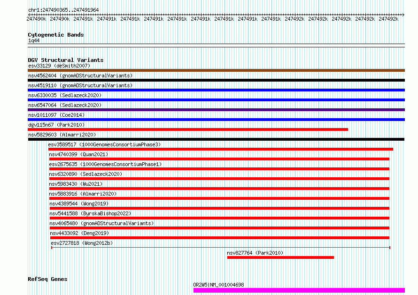
Task: Select the nsv5829603 (Almarri2020) label
Action: tap(62, 135)
